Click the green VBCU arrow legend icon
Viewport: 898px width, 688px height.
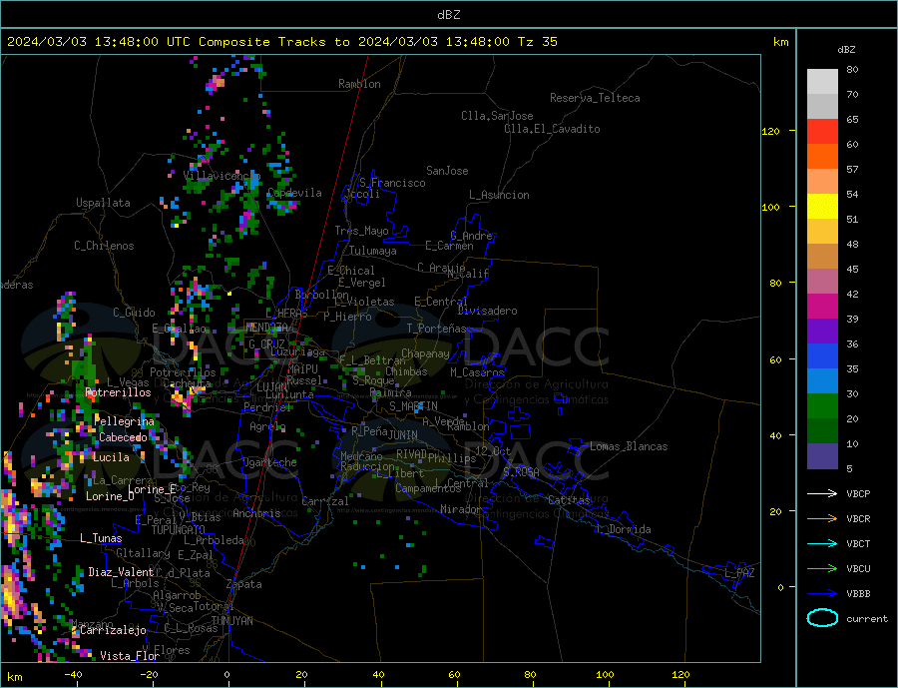pyautogui.click(x=822, y=569)
